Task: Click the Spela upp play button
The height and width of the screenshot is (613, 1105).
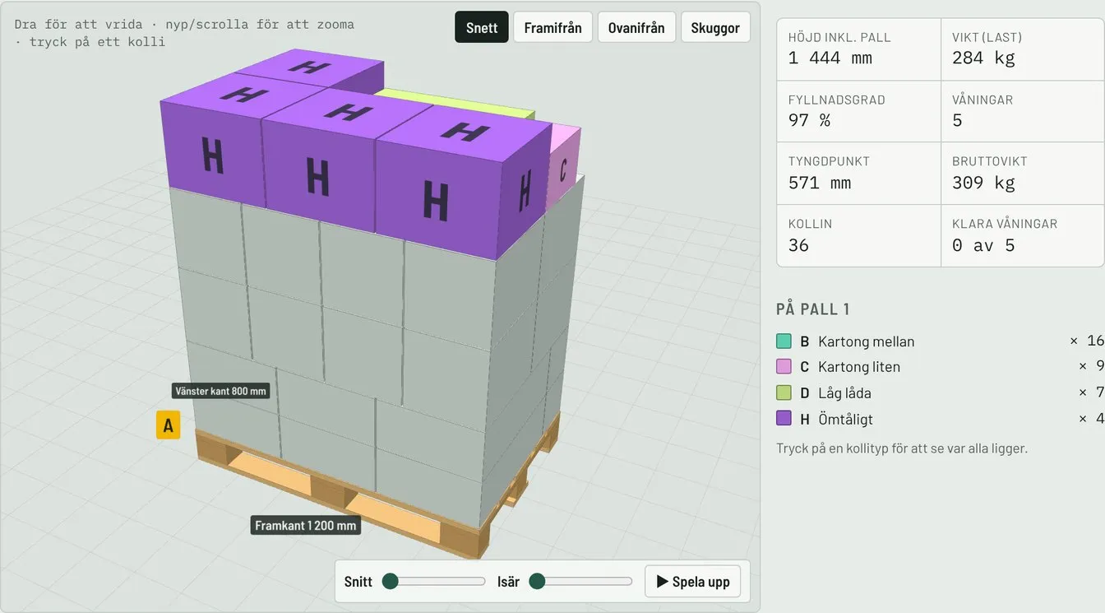Action: point(693,582)
